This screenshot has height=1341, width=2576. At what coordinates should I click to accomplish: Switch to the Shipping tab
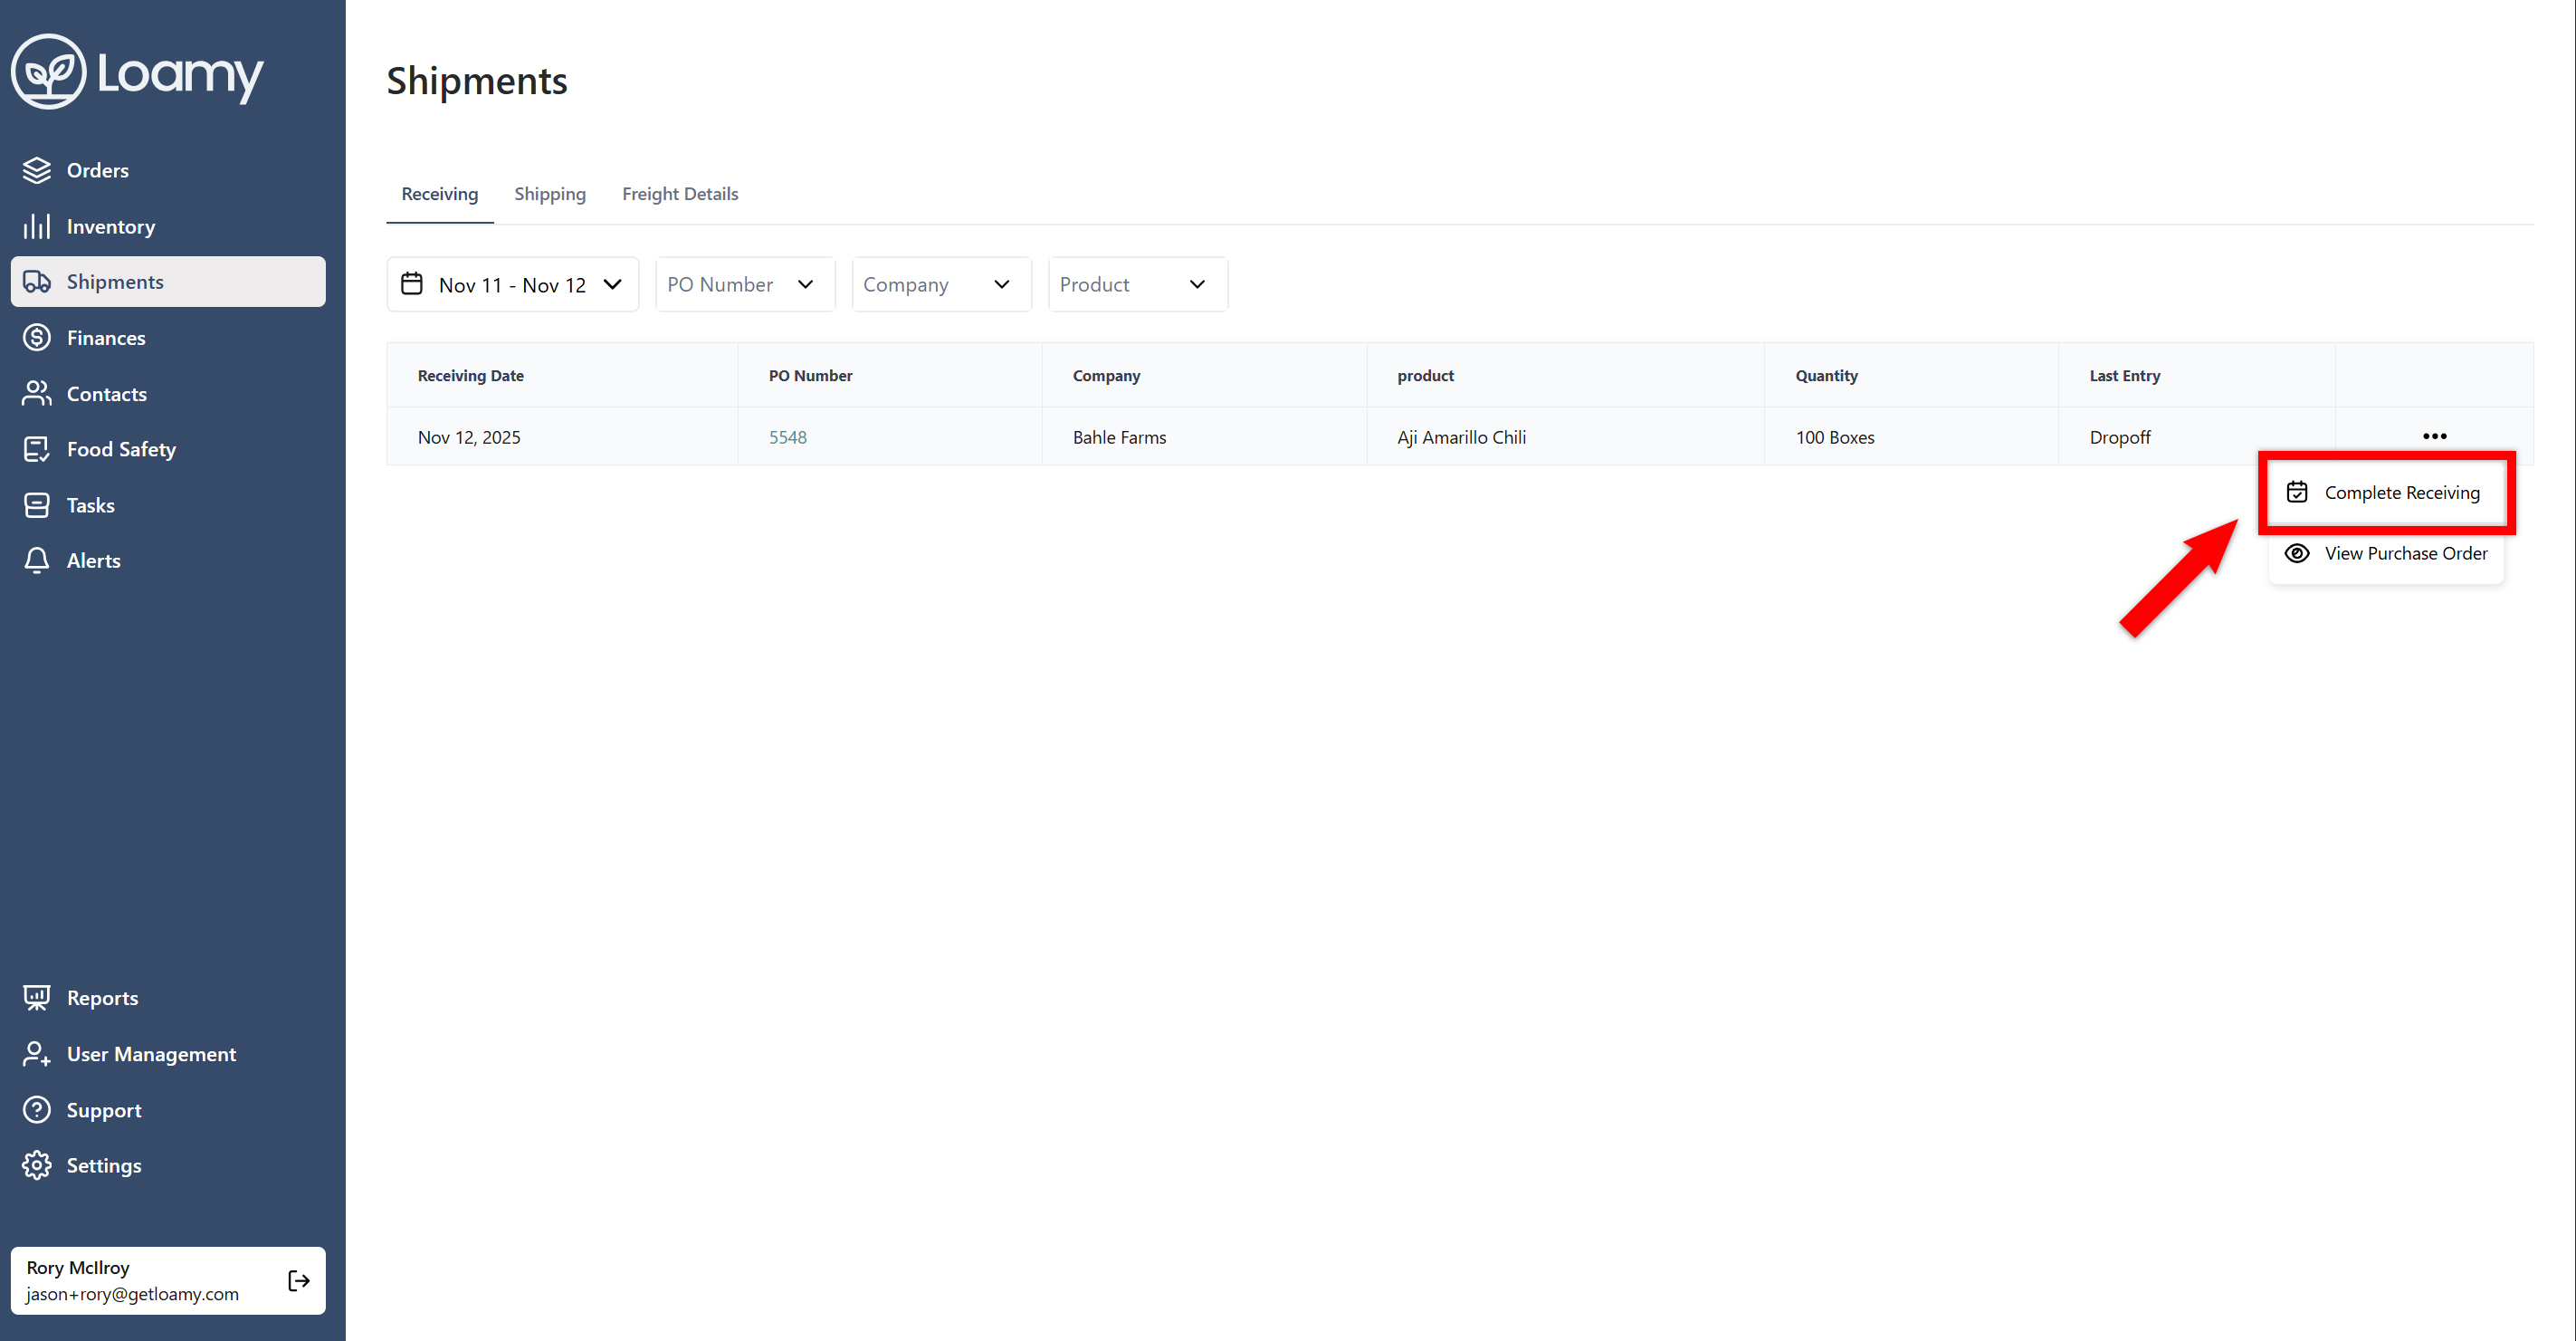(550, 193)
